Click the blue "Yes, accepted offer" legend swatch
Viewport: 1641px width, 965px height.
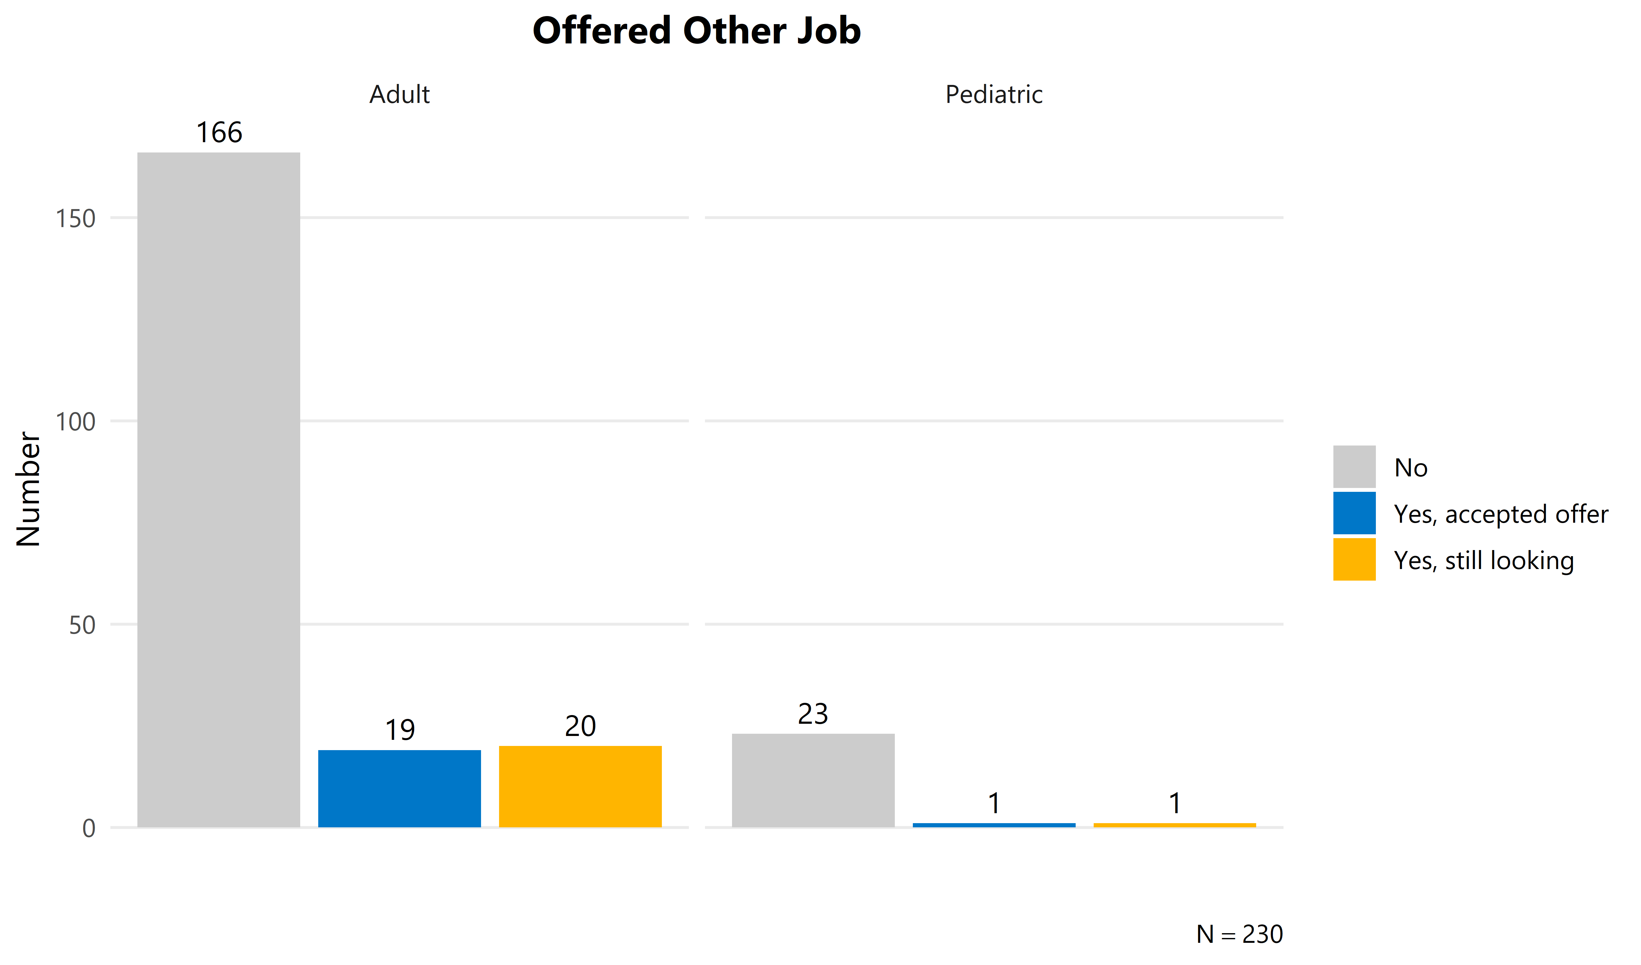1354,513
